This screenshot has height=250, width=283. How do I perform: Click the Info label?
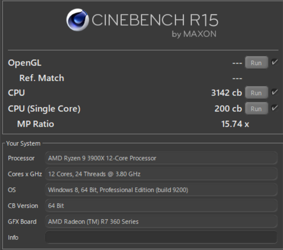(x=13, y=238)
